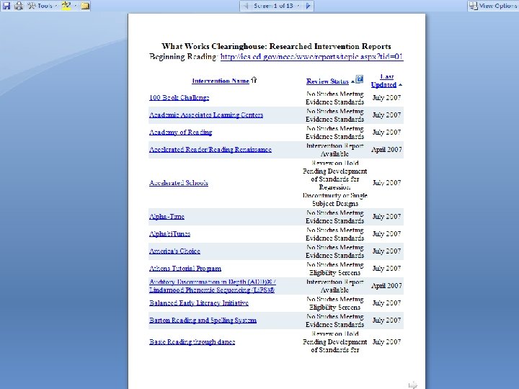Click the Print icon
Viewport: 519px width, 389px height.
19,6
